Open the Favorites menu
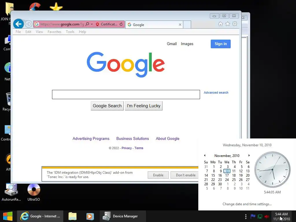The width and height of the screenshot is (296, 222). (54, 32)
